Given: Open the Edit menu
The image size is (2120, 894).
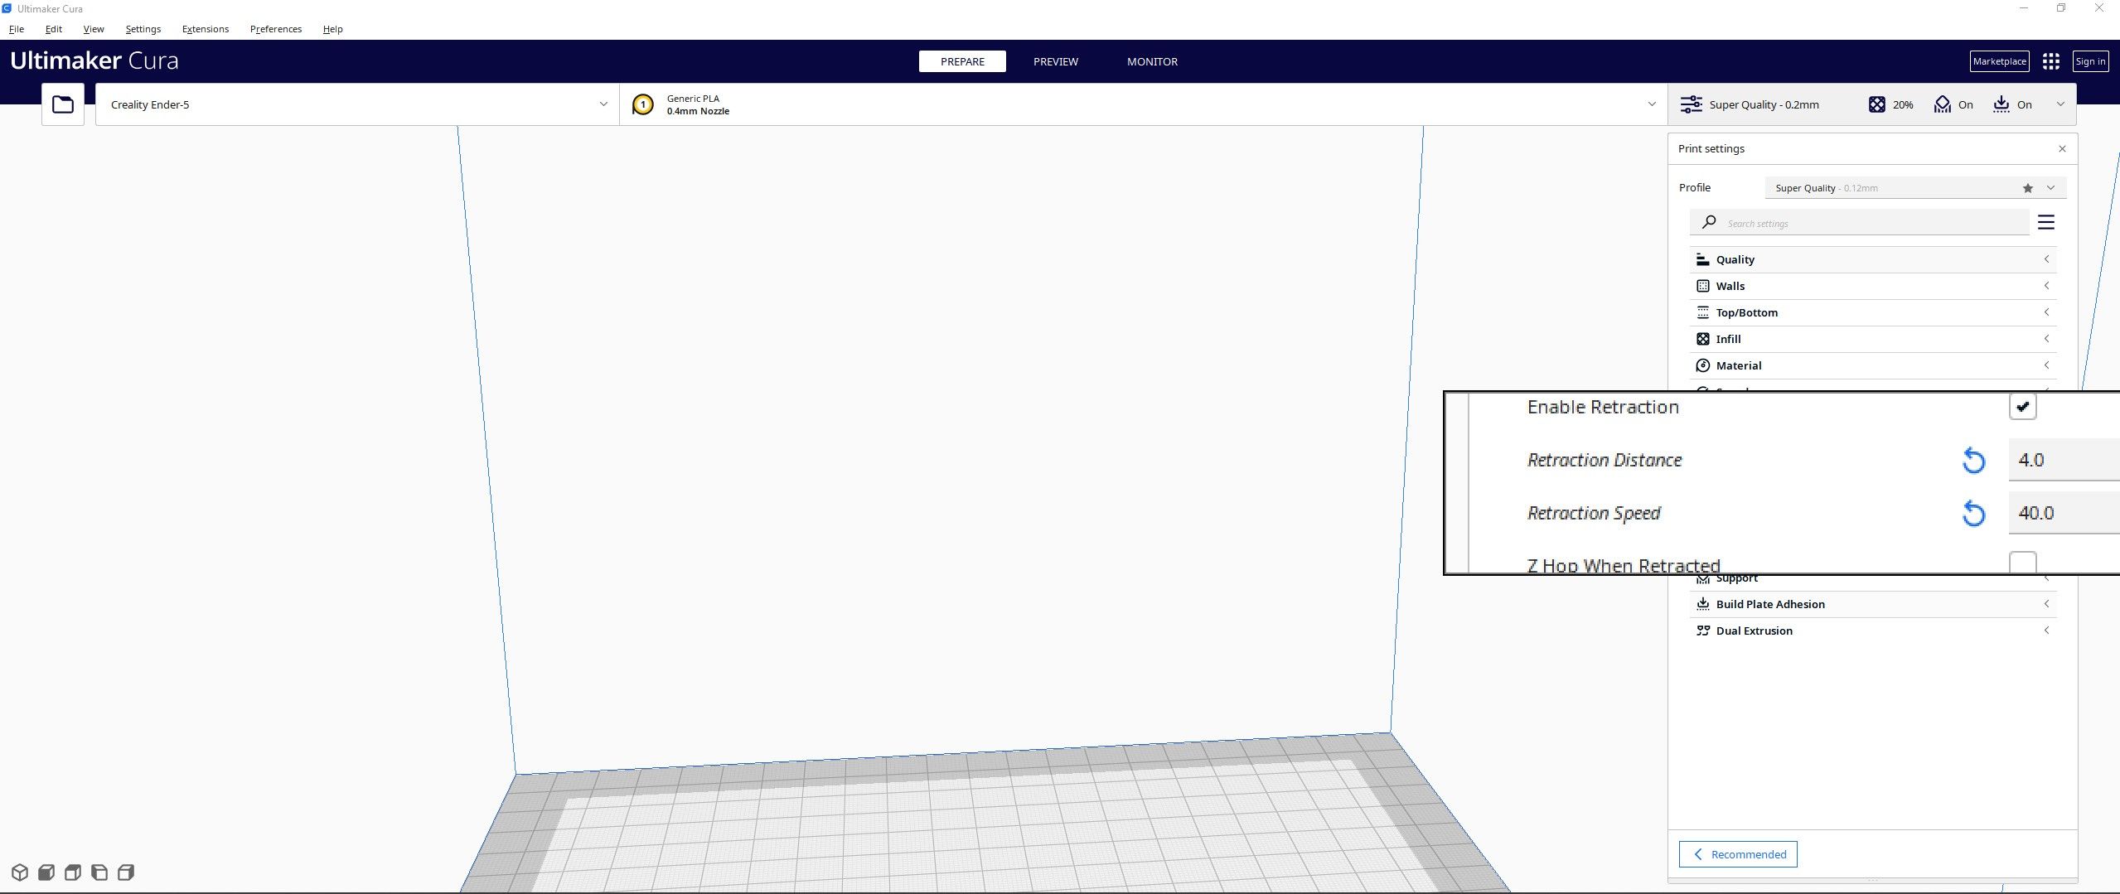Looking at the screenshot, I should [54, 29].
